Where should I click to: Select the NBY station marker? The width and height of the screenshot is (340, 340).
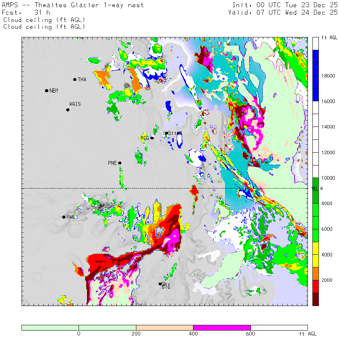pos(46,91)
